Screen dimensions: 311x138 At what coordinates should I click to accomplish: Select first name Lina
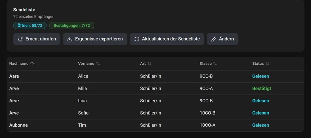[82, 101]
